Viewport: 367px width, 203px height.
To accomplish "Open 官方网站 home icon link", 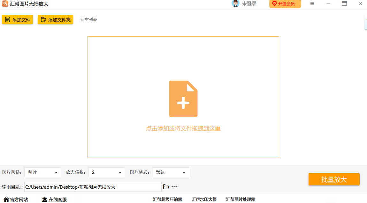I will (x=6, y=199).
